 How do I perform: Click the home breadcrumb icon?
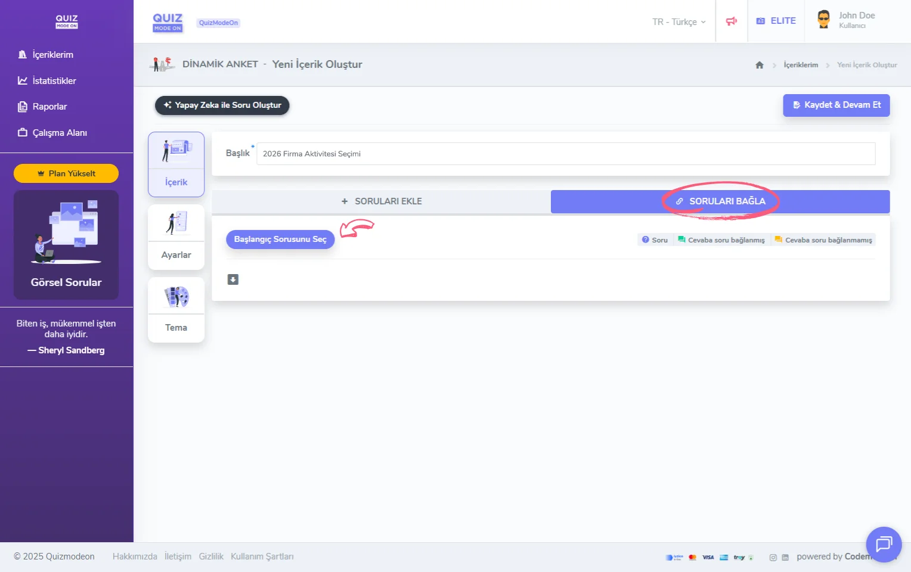click(759, 65)
